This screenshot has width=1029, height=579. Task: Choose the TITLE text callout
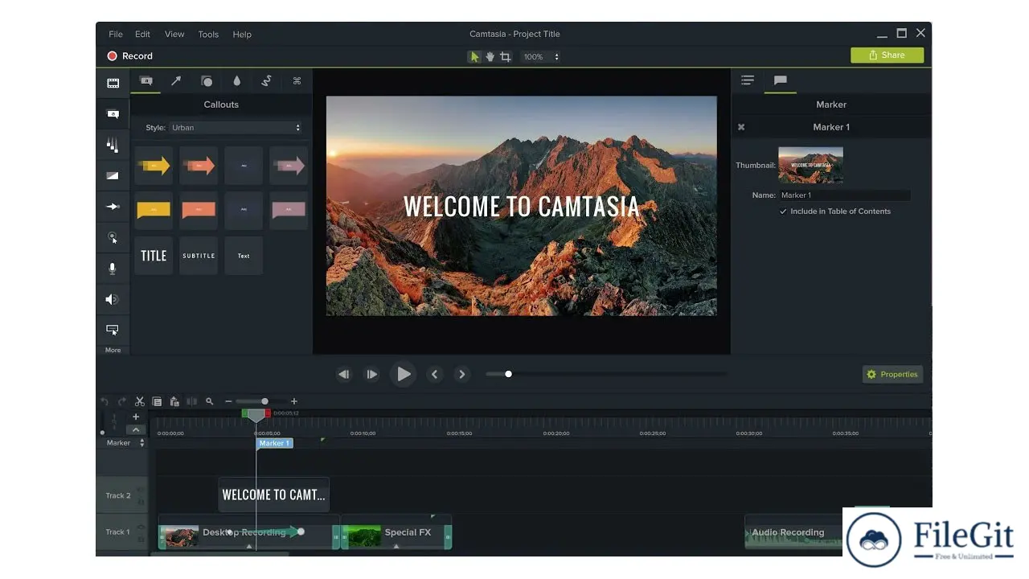154,256
